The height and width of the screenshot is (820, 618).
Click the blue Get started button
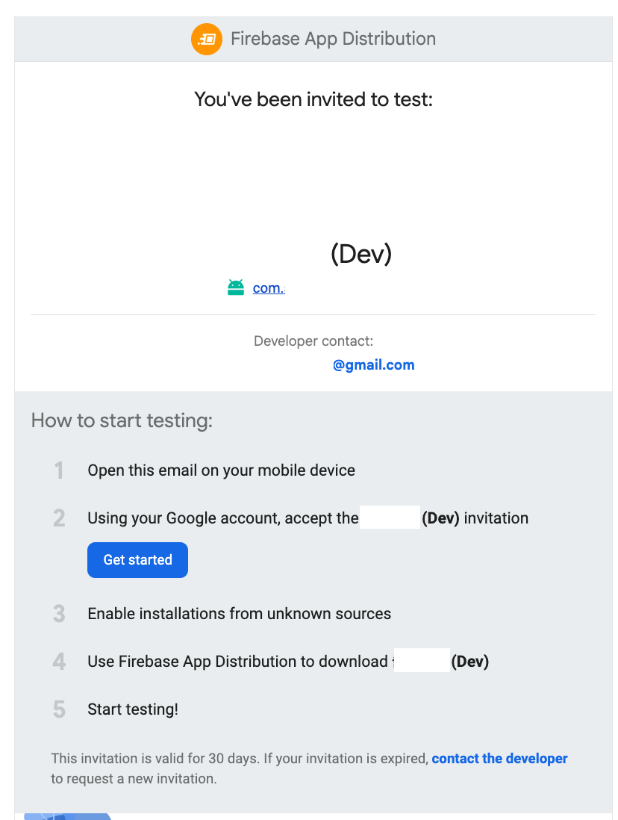coord(137,560)
